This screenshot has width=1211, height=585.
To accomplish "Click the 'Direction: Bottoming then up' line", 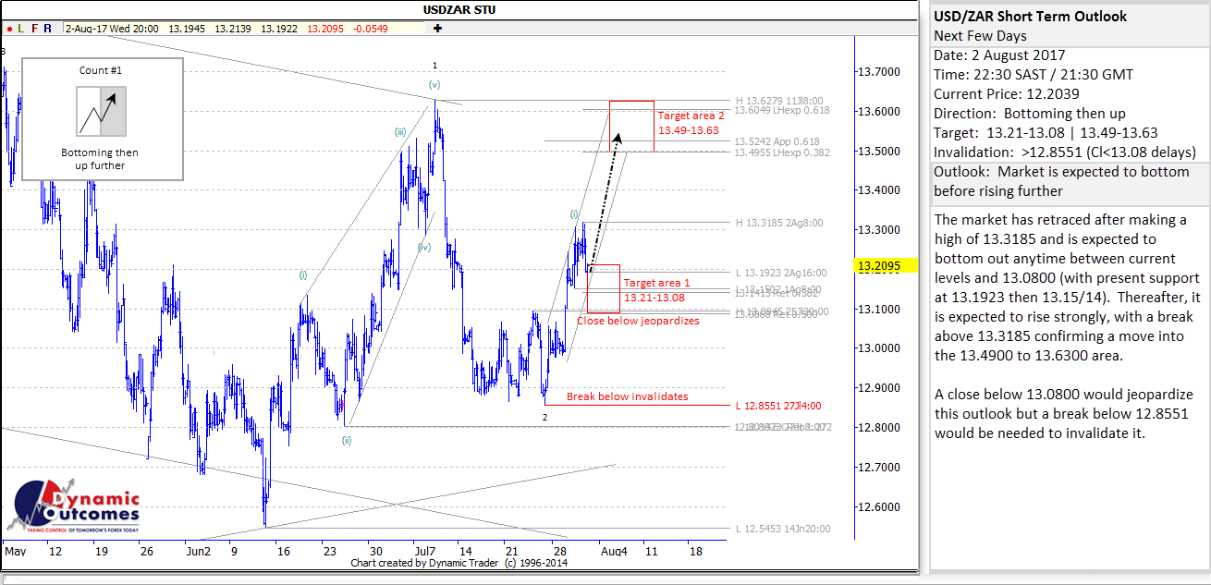I will 1031,114.
